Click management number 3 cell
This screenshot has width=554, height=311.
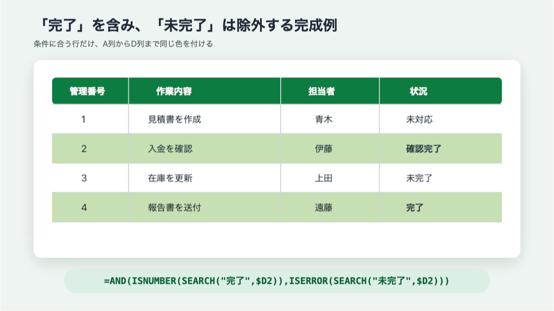click(x=90, y=178)
